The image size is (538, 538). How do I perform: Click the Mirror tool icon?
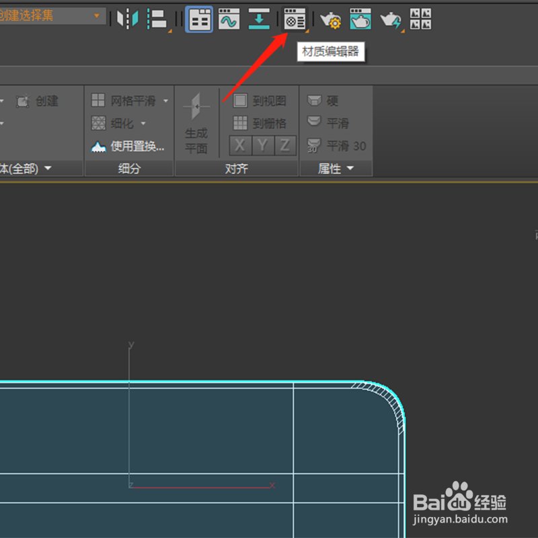(x=127, y=19)
